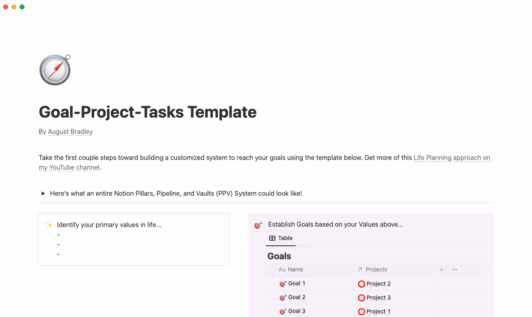This screenshot has height=317, width=532.
Task: Click the Aa icon in the Name column header
Action: [282, 269]
